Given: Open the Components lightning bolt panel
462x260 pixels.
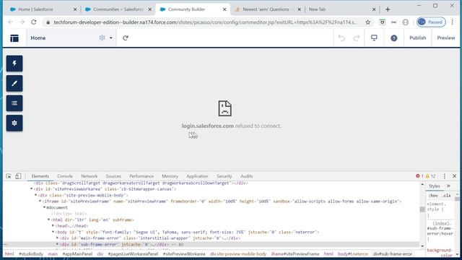Looking at the screenshot, I should point(14,64).
